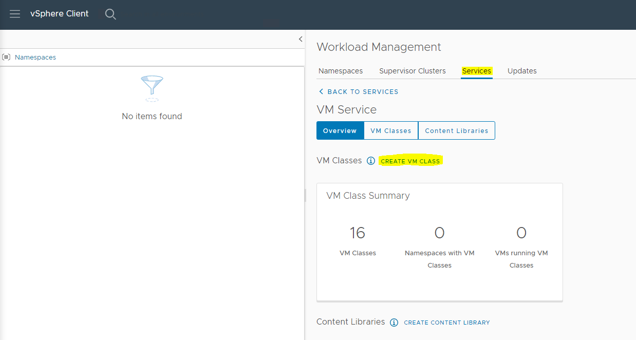
Task: Click the No items found funnel icon
Action: point(152,88)
